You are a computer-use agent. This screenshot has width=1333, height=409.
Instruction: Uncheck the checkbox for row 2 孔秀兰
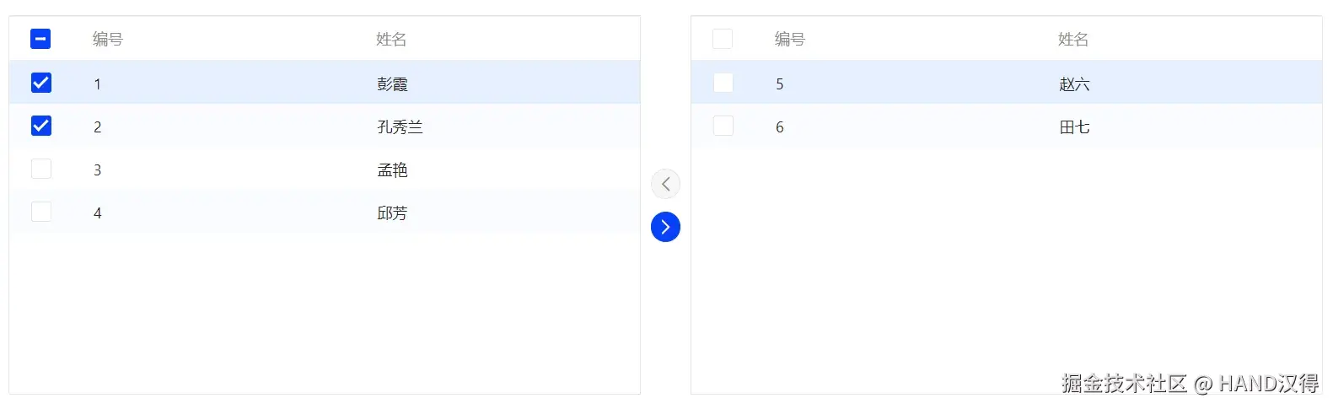pyautogui.click(x=40, y=126)
